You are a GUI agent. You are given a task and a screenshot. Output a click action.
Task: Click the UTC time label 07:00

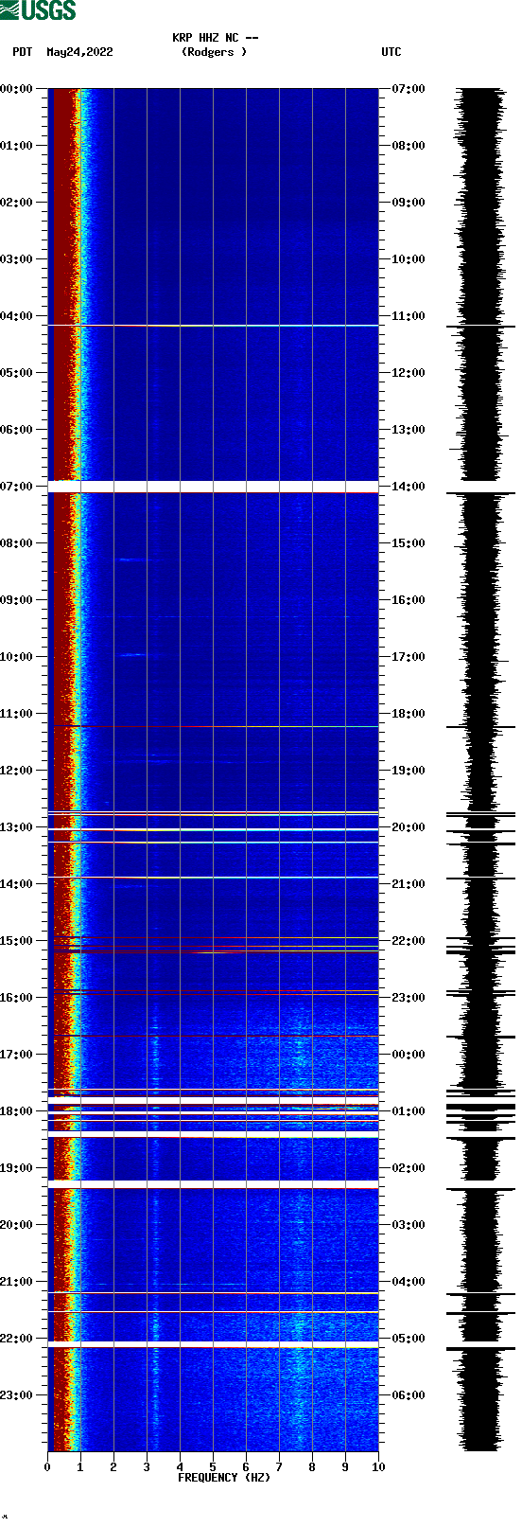coord(409,89)
